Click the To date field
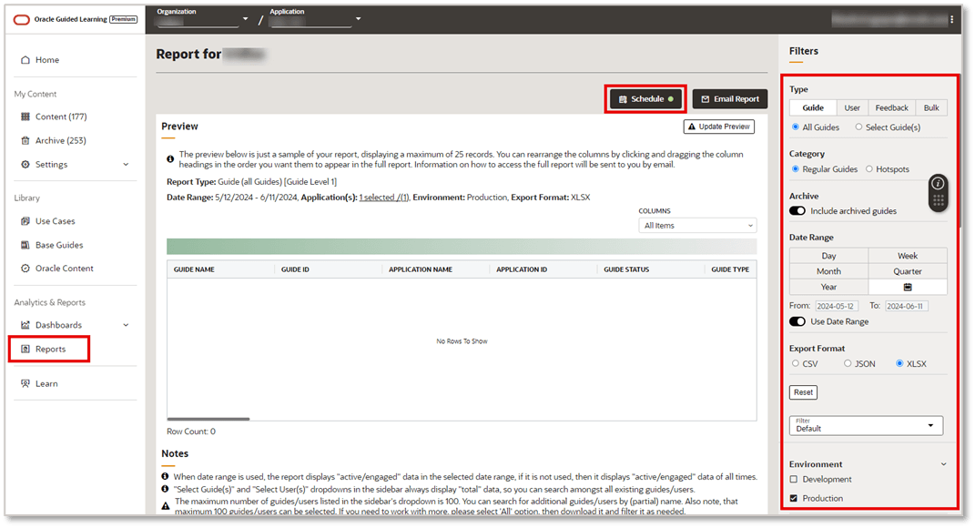Viewport: 975px width, 528px height. (x=907, y=306)
